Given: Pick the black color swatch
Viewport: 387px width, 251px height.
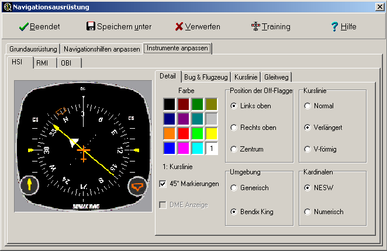Looking at the screenshot, I should pyautogui.click(x=170, y=104).
